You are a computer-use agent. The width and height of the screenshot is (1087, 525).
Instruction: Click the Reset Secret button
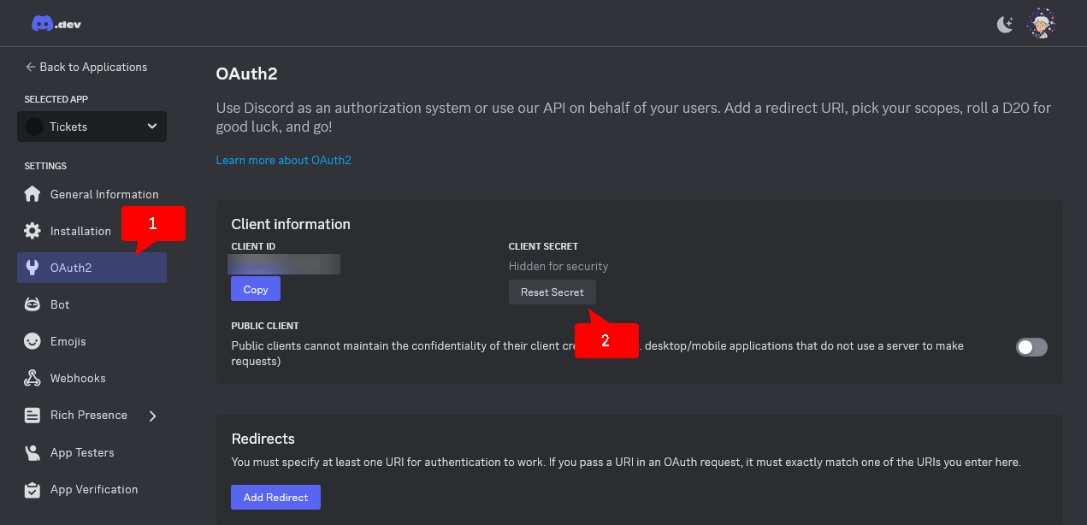click(x=552, y=292)
